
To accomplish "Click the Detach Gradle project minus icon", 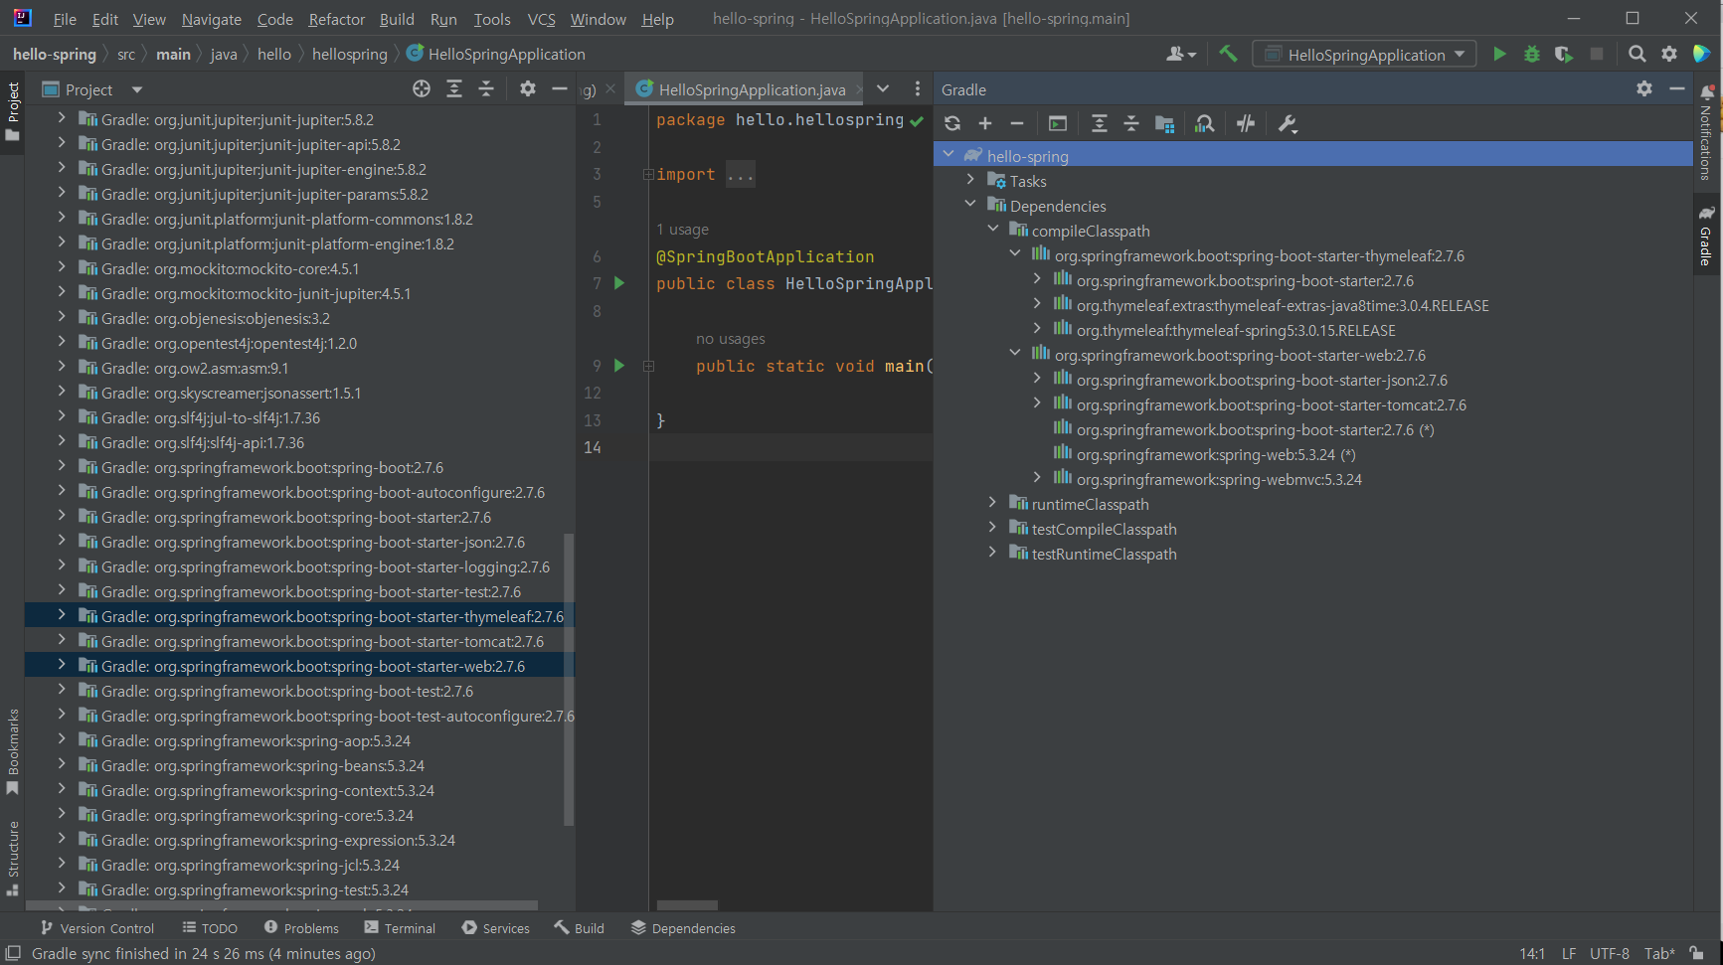I will click(1017, 124).
